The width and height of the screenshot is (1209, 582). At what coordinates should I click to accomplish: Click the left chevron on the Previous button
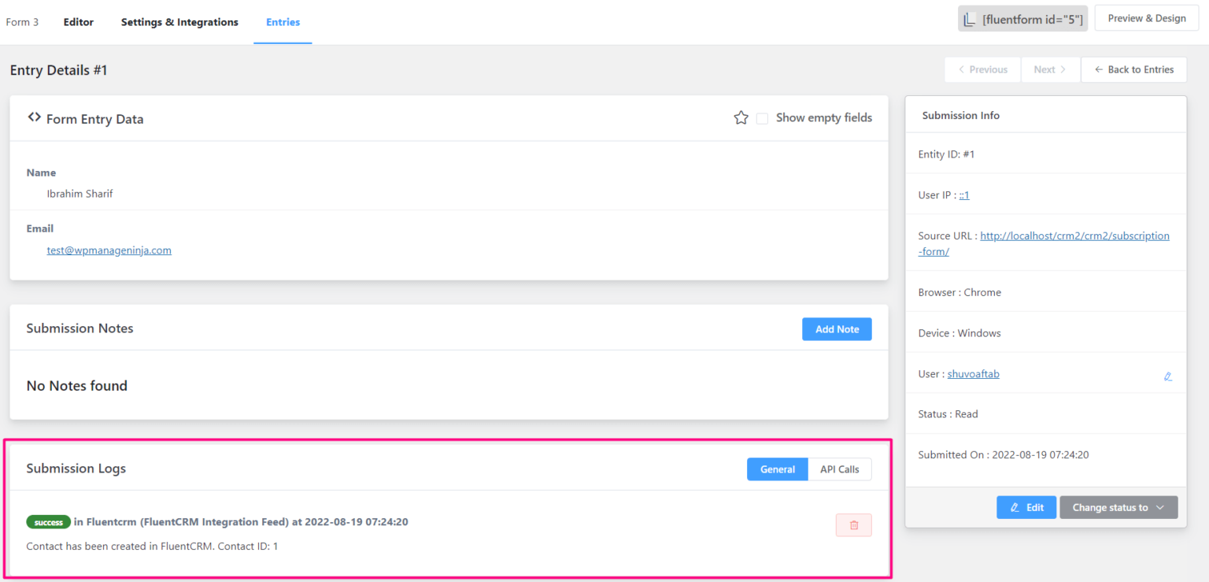click(x=961, y=69)
